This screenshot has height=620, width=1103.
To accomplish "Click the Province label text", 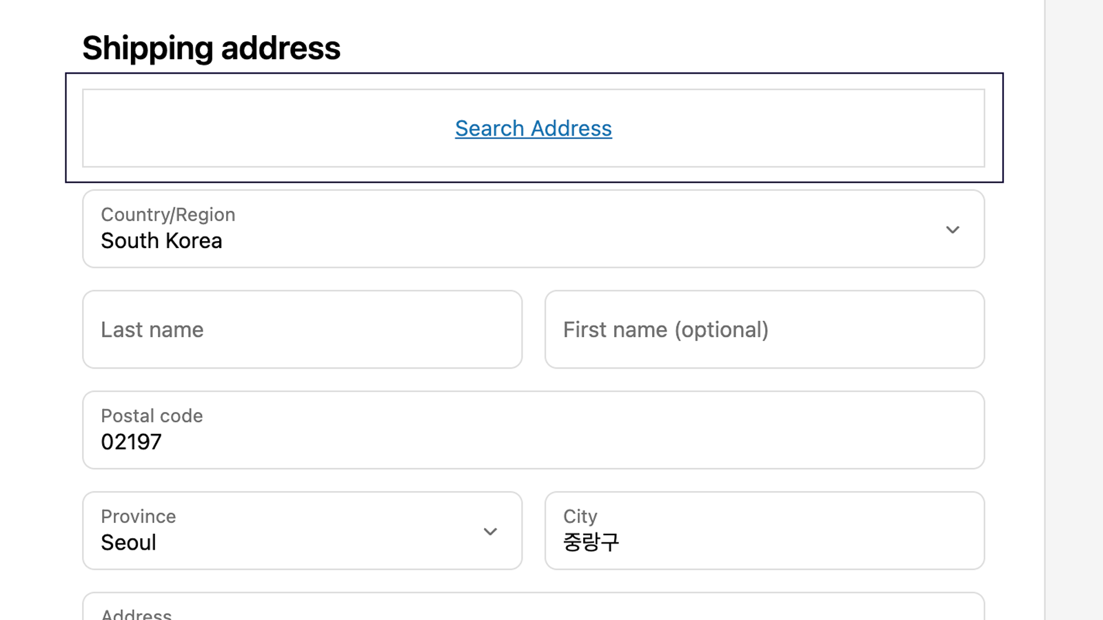I will [x=138, y=517].
